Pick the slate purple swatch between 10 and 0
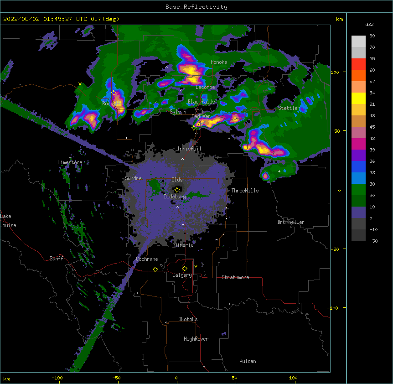This screenshot has height=384, width=393. [358, 213]
